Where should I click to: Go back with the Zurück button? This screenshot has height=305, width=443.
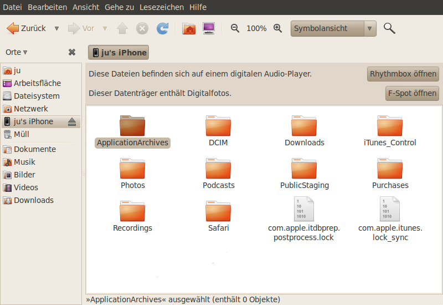coord(27,28)
